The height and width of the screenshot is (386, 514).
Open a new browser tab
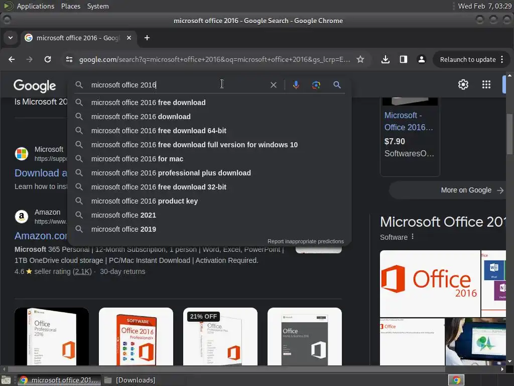coord(147,38)
